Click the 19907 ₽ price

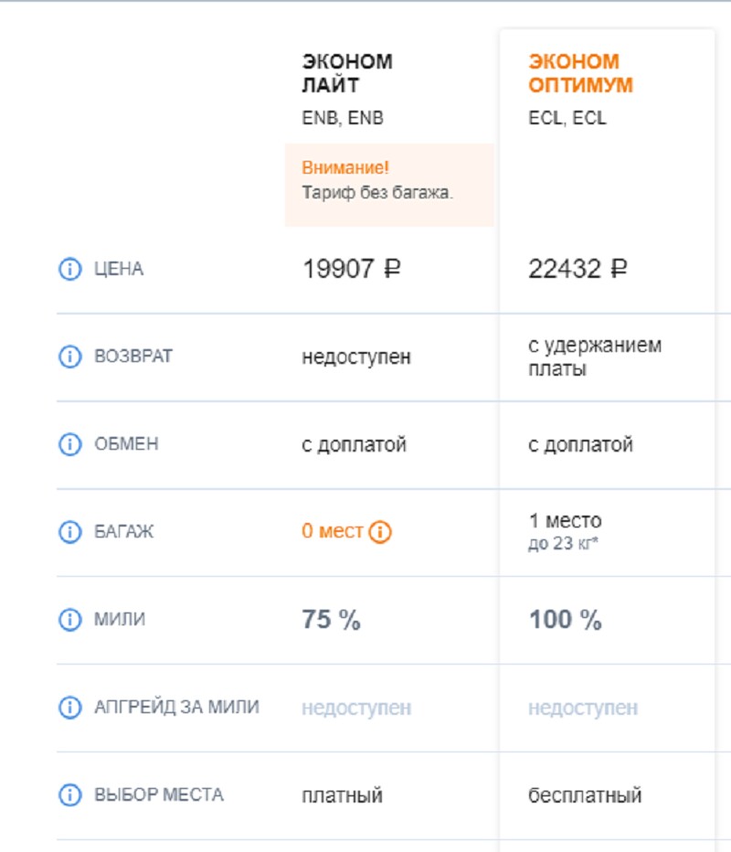(x=352, y=269)
